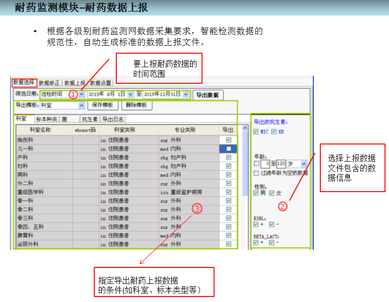
Task: Uncheck the KB antibiotic checkbox
Action: (274, 132)
